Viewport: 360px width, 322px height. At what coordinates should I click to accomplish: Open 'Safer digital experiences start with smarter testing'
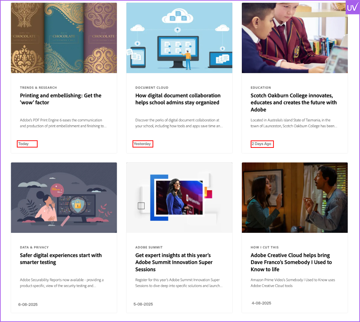[60, 259]
